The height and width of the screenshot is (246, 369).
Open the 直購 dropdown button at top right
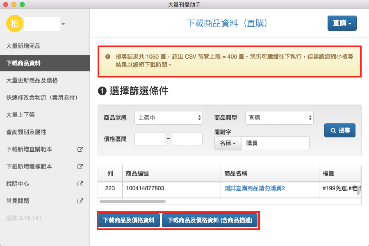[342, 23]
